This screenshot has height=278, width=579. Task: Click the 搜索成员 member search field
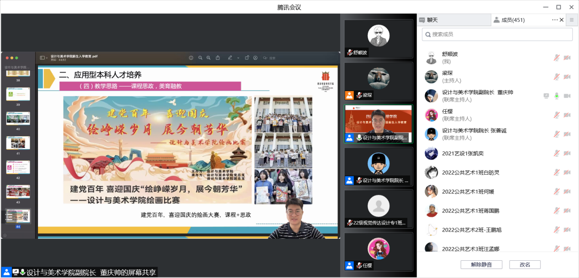pyautogui.click(x=497, y=34)
